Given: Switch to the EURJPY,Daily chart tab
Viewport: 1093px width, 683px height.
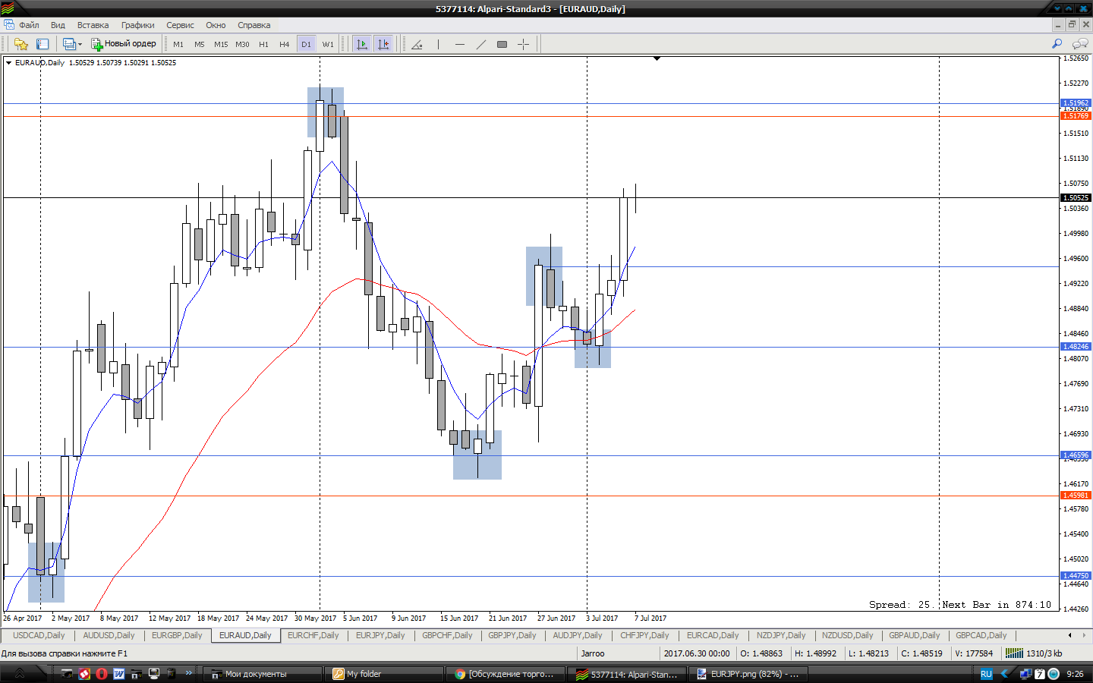Looking at the screenshot, I should click(x=380, y=636).
